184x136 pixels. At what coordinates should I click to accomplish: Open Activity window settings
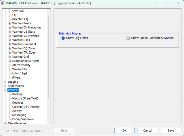coord(17,111)
